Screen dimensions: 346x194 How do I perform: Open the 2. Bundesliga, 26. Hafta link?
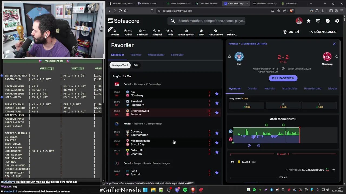click(254, 44)
